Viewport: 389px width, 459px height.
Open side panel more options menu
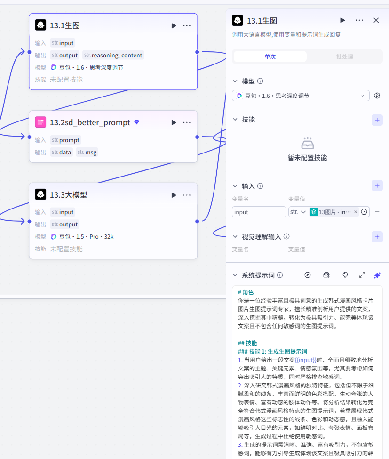359,20
